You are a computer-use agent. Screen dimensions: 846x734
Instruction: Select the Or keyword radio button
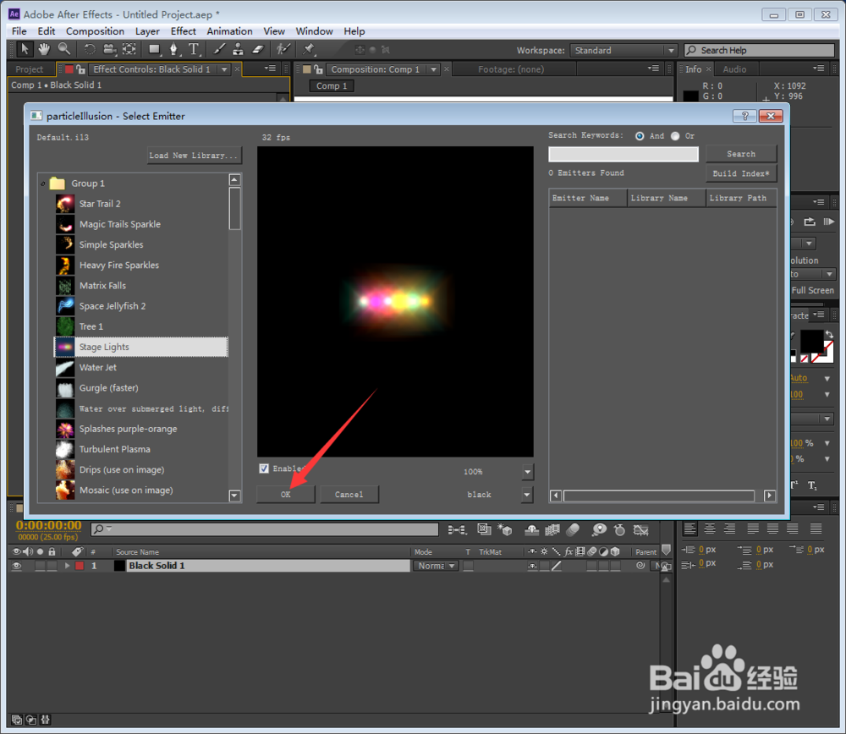coord(675,136)
